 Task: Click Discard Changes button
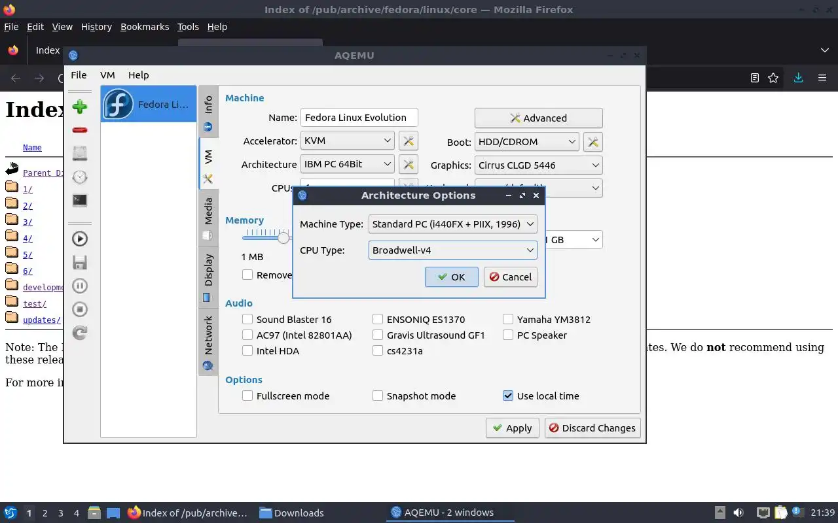[592, 428]
